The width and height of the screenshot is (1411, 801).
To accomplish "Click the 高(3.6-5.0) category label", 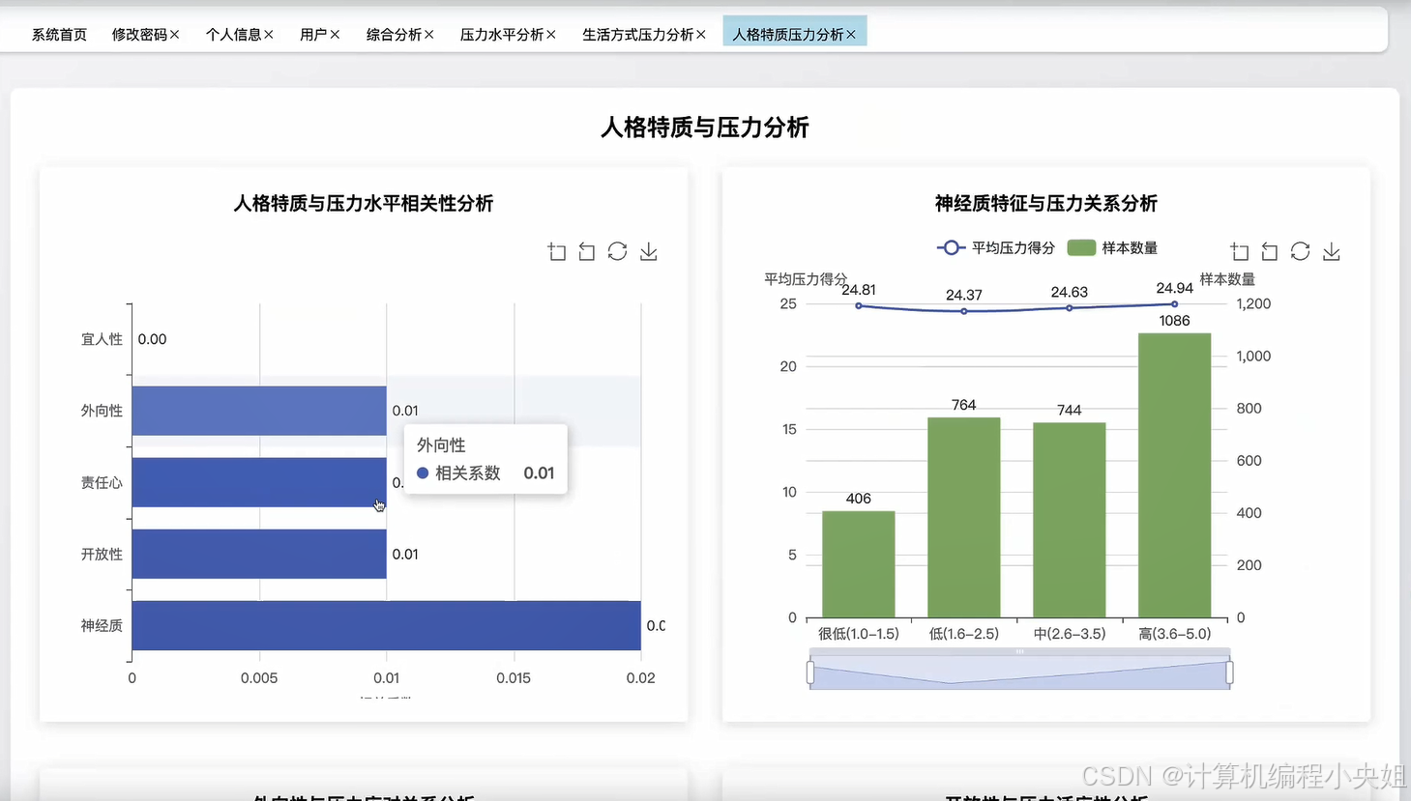I will [x=1175, y=634].
